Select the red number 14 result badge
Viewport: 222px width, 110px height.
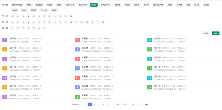tap(77, 78)
